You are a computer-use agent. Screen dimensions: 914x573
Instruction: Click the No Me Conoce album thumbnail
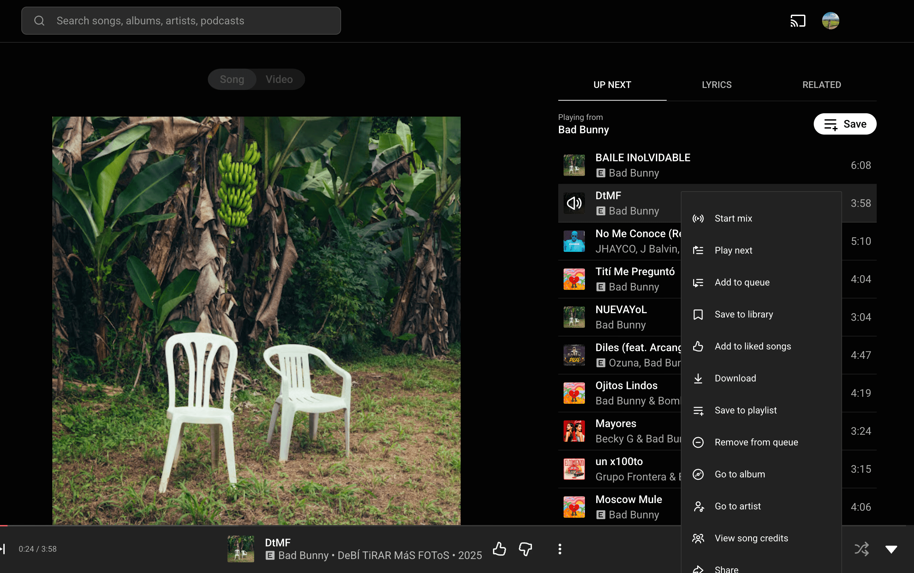pos(574,241)
